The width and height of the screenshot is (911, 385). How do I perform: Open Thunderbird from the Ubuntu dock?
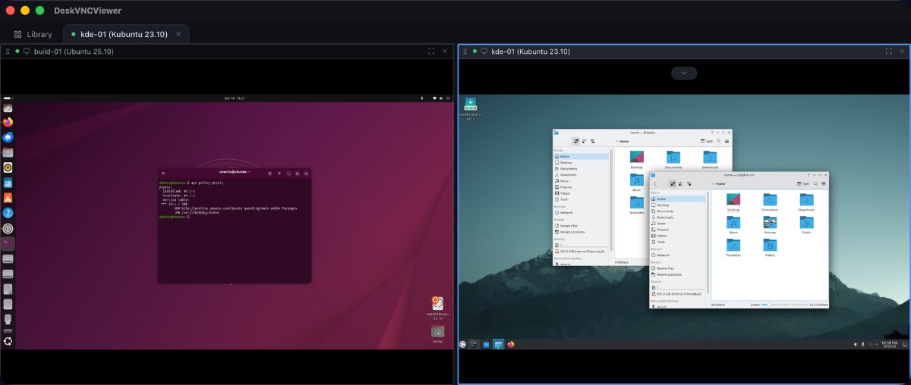click(8, 137)
